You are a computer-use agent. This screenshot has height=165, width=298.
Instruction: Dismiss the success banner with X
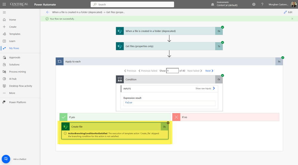point(292,18)
